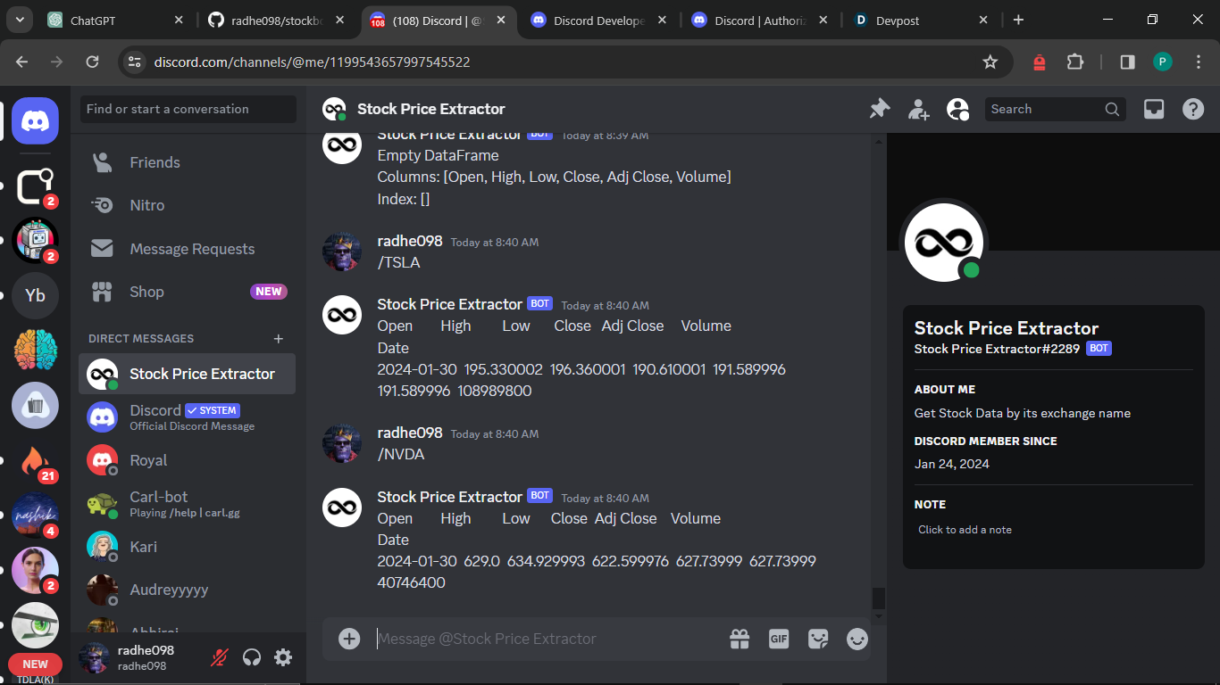Click the NEW unread mentions pill
The image size is (1220, 685).
pos(35,664)
